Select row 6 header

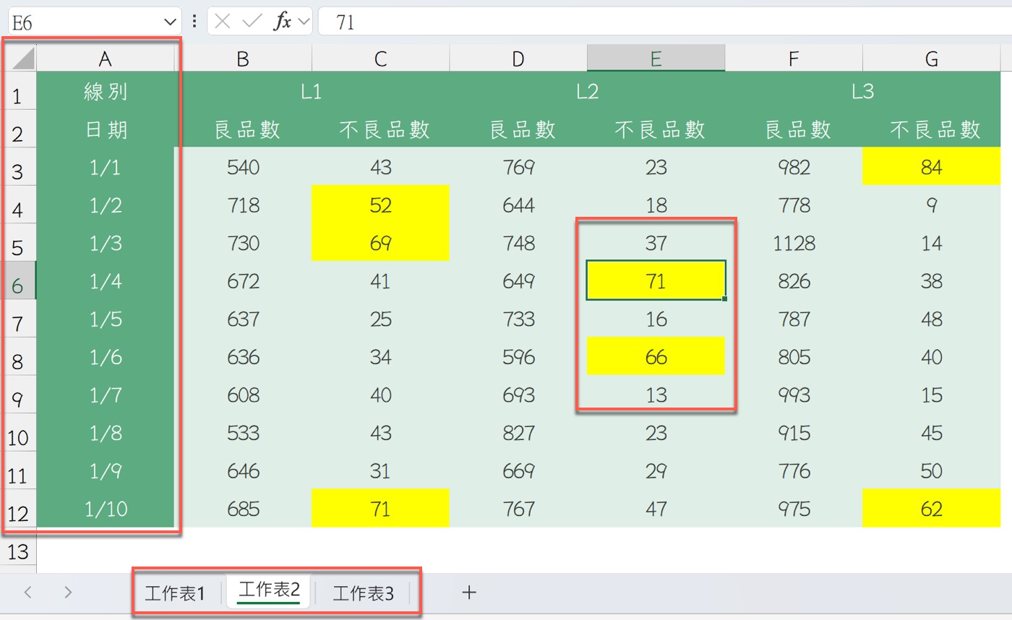18,285
